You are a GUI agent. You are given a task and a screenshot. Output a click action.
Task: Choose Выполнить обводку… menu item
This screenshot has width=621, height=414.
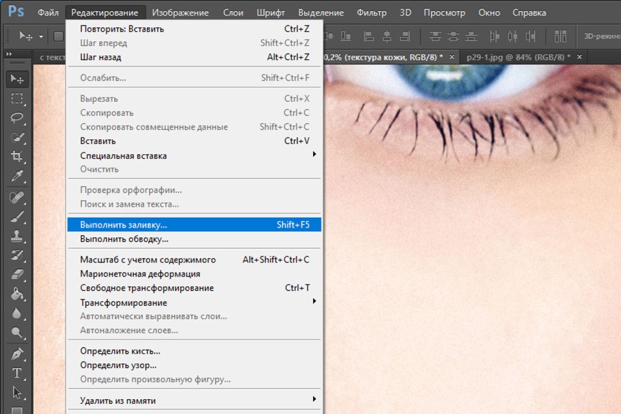coord(194,239)
